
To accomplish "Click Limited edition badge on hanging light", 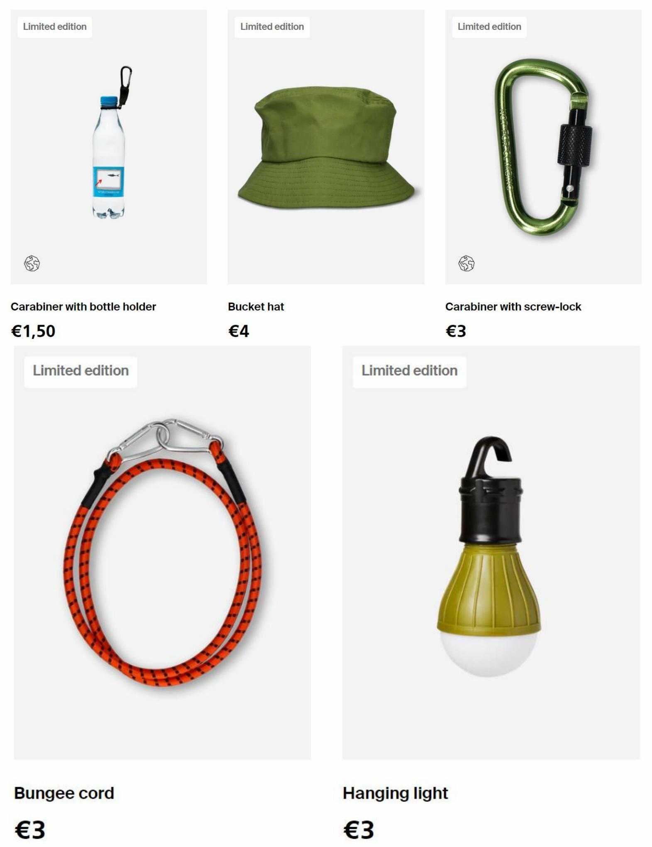I will click(x=409, y=371).
